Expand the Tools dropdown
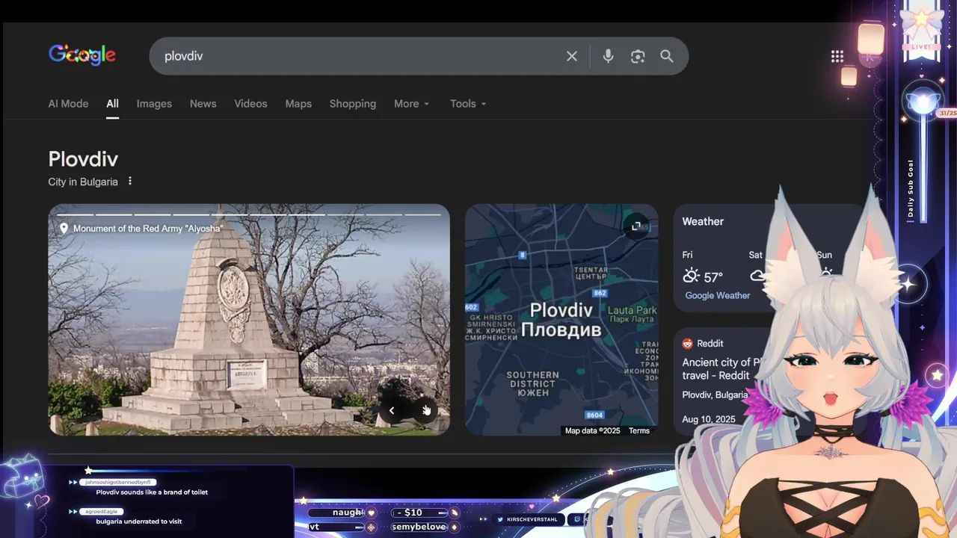The height and width of the screenshot is (538, 957). (x=468, y=104)
